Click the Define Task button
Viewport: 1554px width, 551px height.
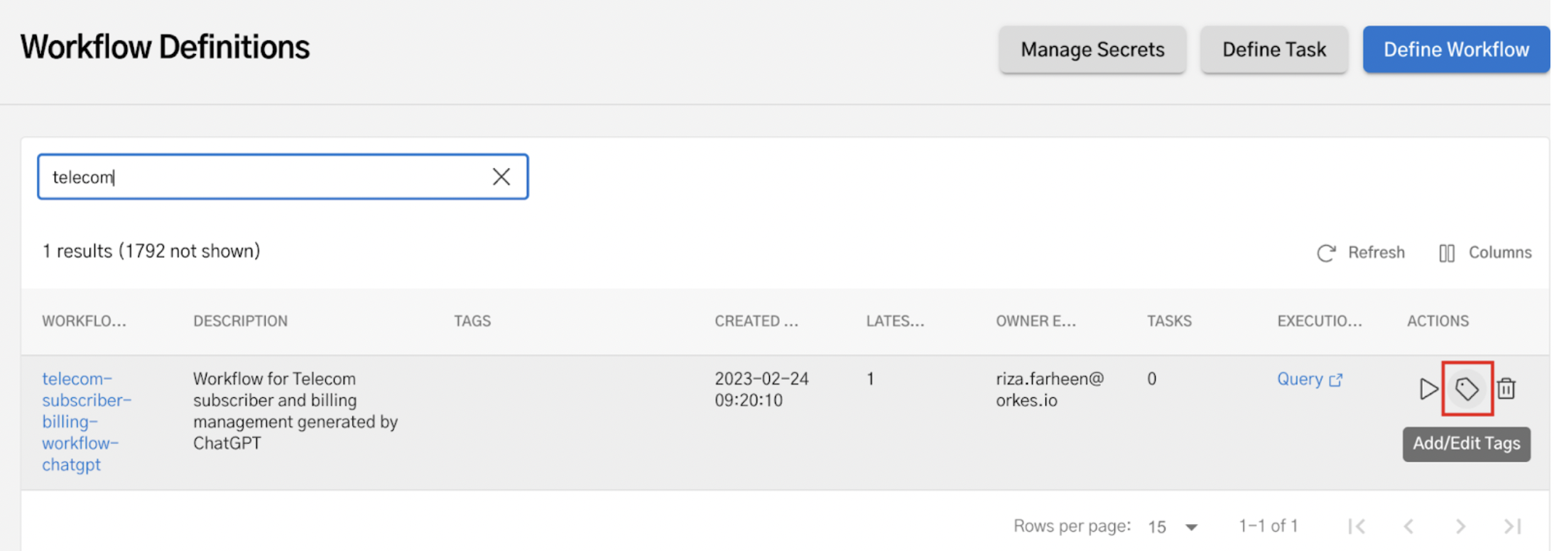(x=1273, y=49)
